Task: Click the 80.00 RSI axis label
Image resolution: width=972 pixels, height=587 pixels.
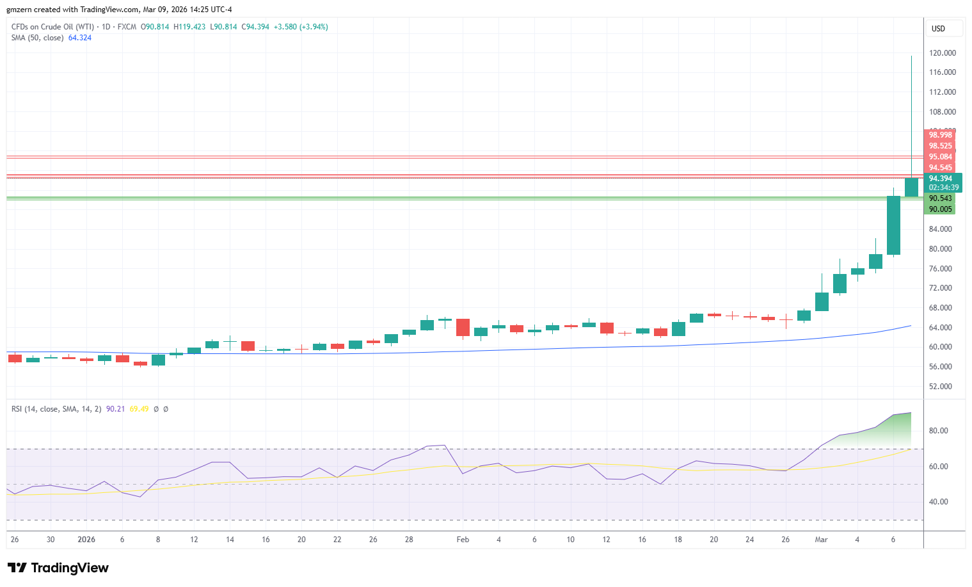Action: [x=939, y=431]
